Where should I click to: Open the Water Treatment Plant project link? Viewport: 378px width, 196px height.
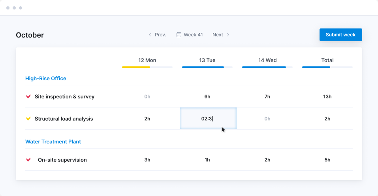[x=53, y=141]
